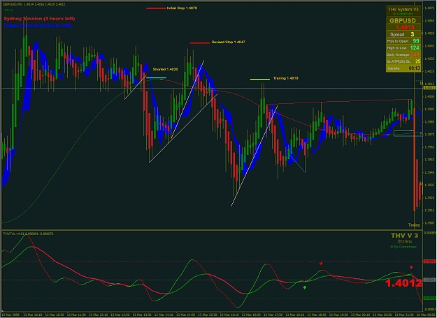Click the highlighted current price tag on the price axis
437x318 pixels.
429,88
